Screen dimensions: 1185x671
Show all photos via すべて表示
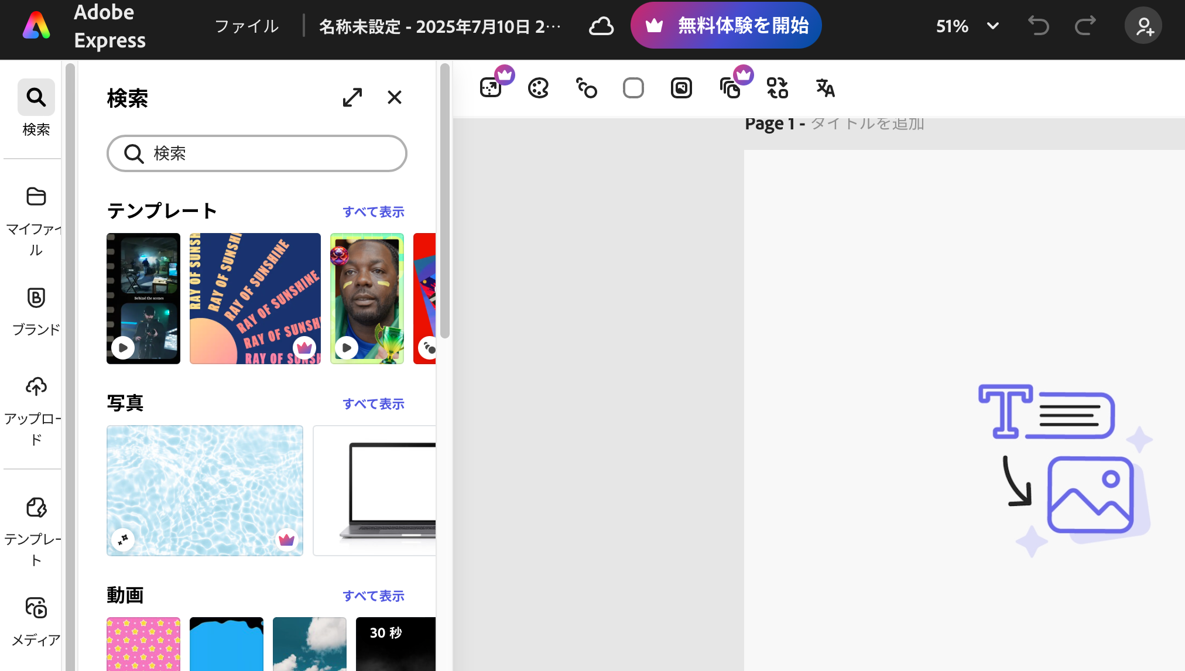374,404
